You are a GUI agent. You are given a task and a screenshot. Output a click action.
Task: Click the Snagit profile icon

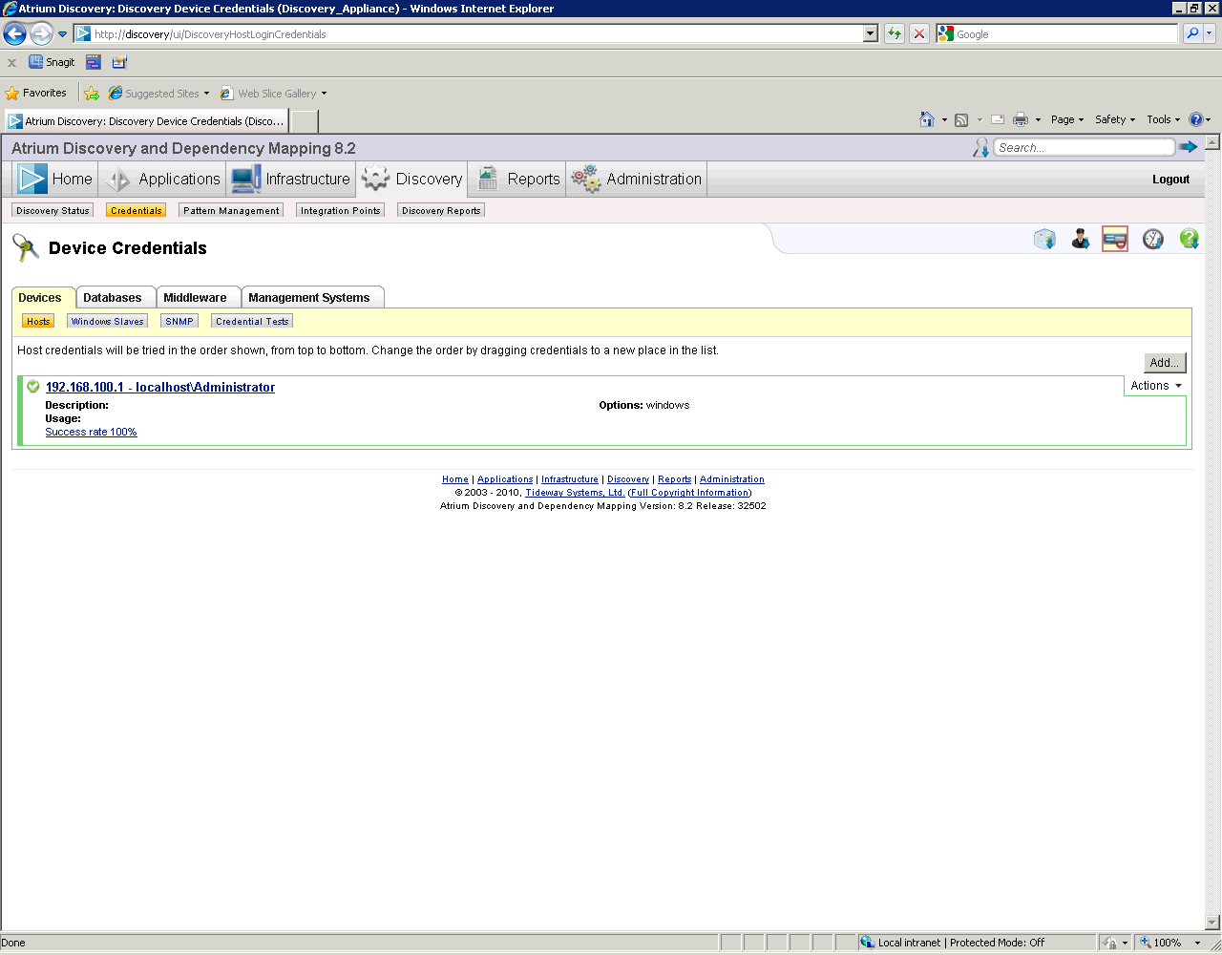(119, 62)
